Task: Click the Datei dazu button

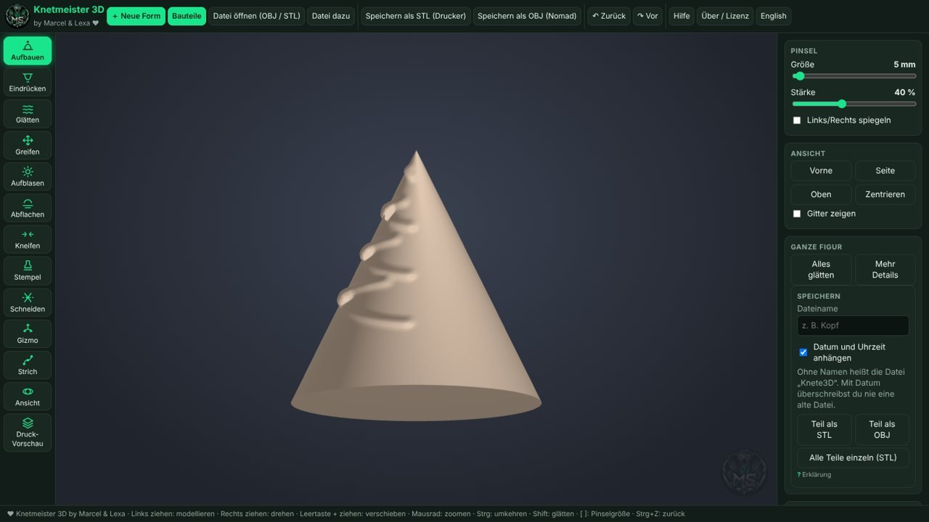Action: (331, 16)
